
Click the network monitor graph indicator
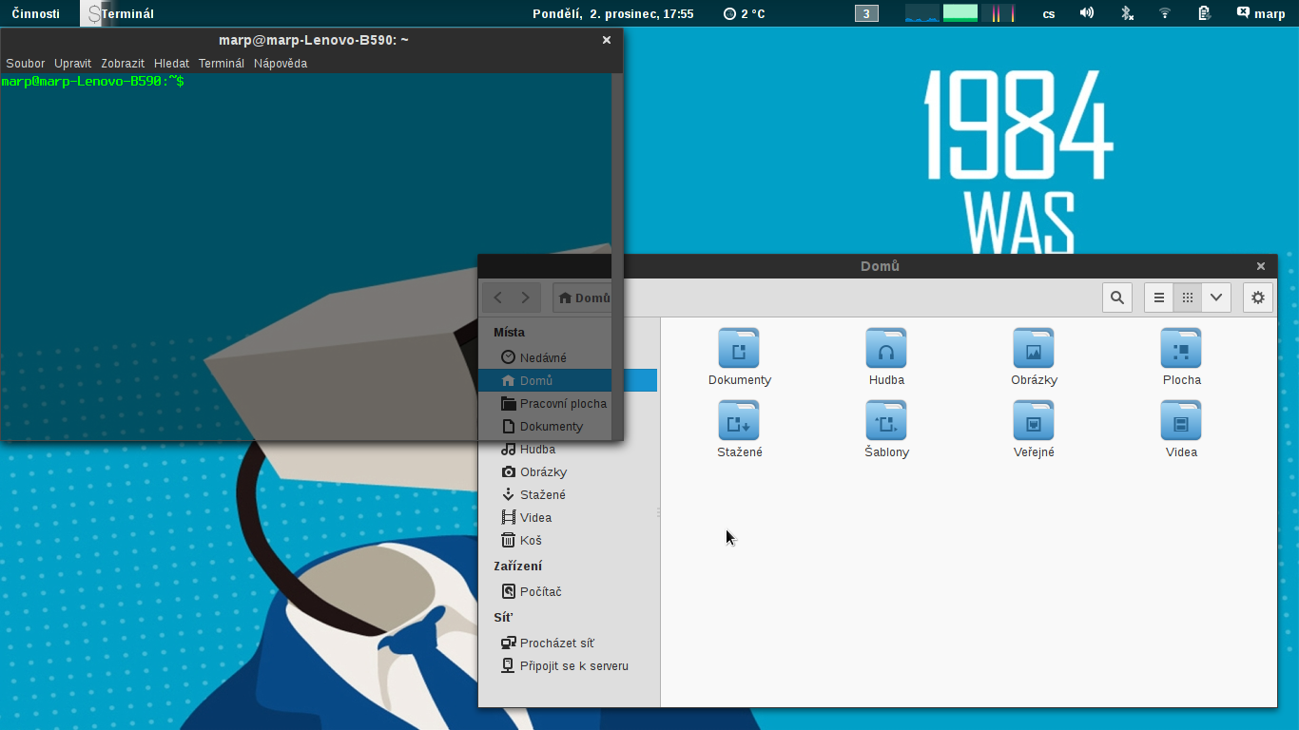998,13
